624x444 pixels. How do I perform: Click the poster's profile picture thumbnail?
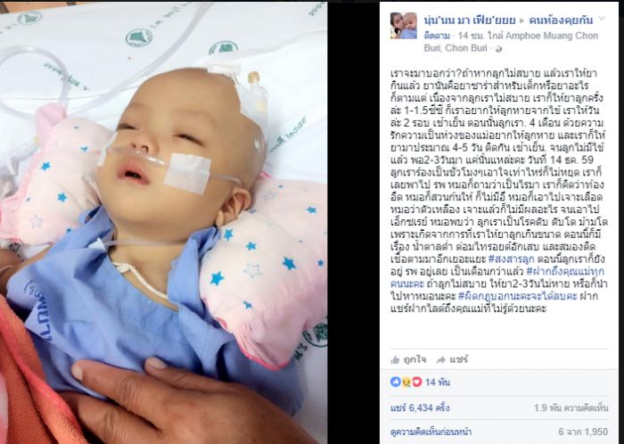click(x=404, y=26)
